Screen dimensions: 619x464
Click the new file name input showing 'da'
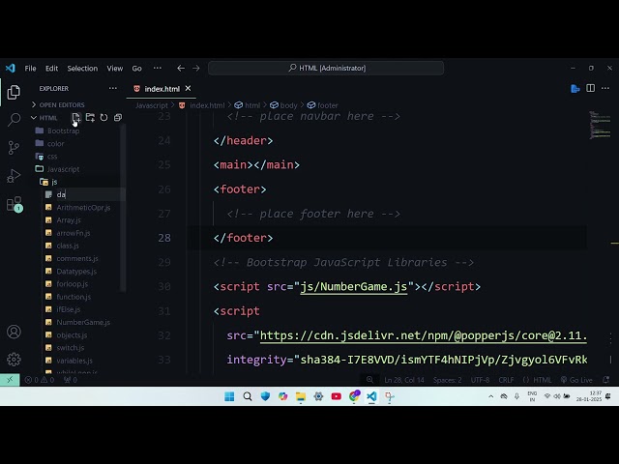coord(90,194)
